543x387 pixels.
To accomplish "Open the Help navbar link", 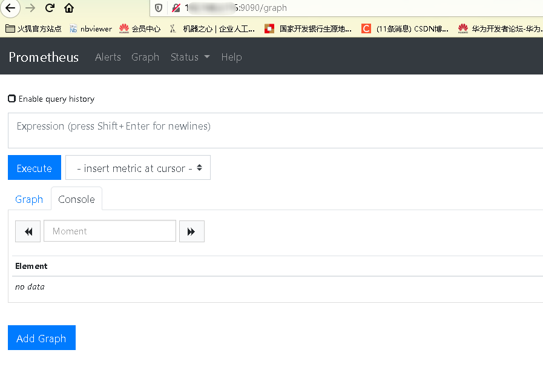I will [x=231, y=57].
